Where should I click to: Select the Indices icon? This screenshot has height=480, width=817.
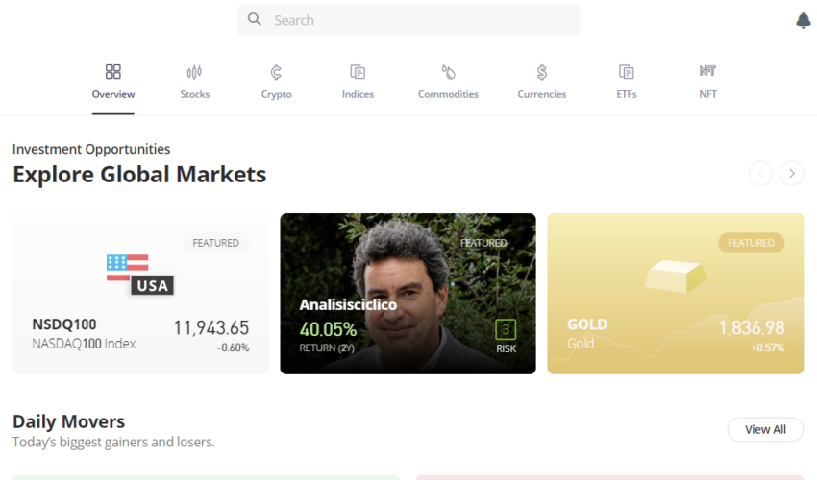(358, 72)
